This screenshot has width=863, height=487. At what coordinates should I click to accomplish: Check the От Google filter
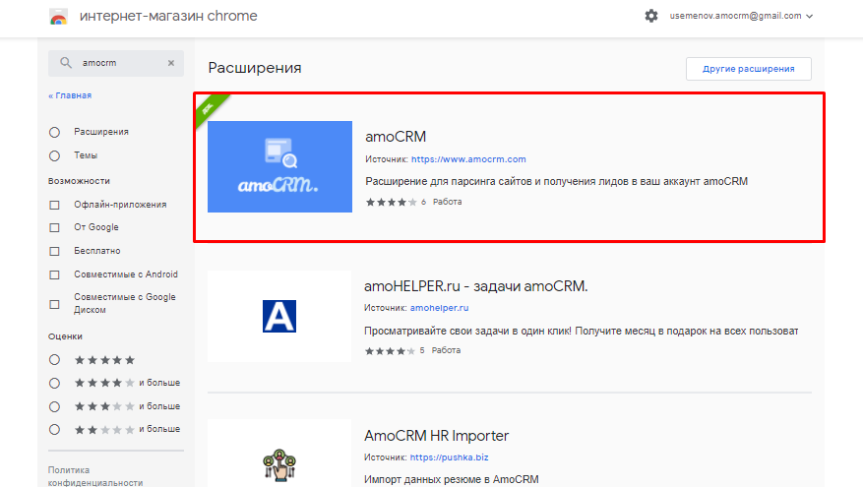tap(54, 227)
